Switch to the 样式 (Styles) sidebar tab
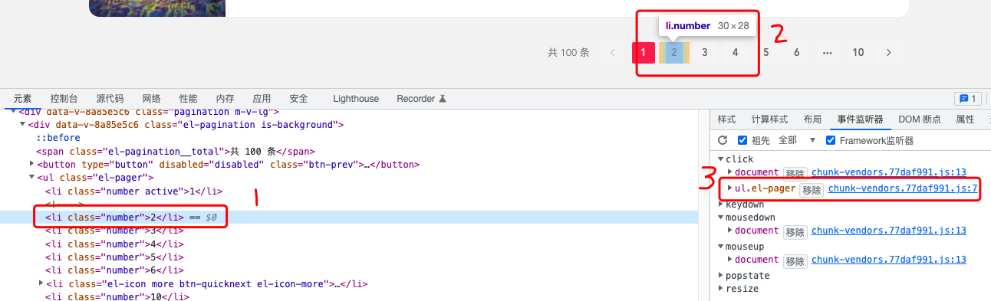 click(726, 119)
